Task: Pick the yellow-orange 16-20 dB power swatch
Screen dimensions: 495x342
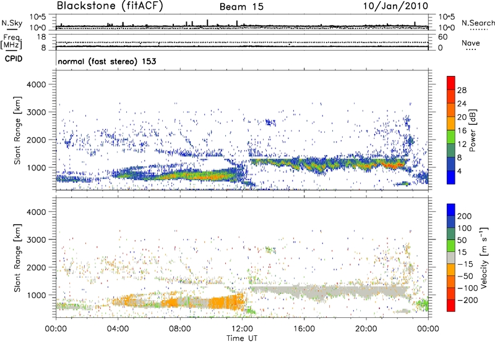Action: (451, 123)
